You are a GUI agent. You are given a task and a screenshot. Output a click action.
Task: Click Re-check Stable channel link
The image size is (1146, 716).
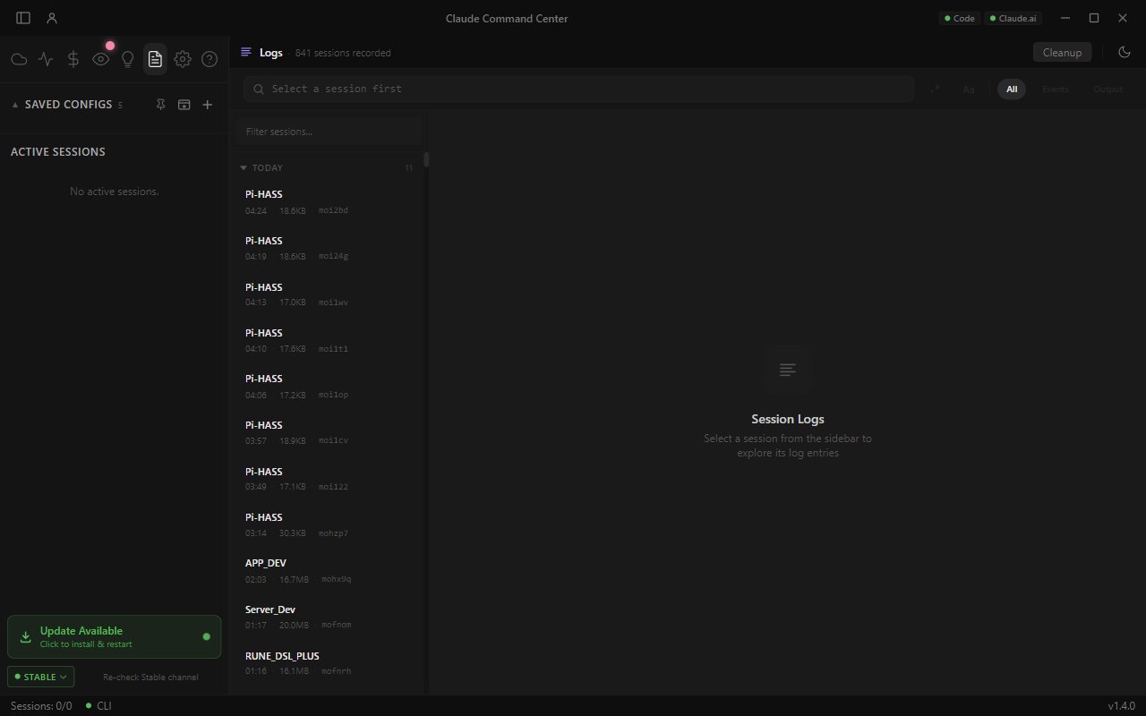point(150,677)
